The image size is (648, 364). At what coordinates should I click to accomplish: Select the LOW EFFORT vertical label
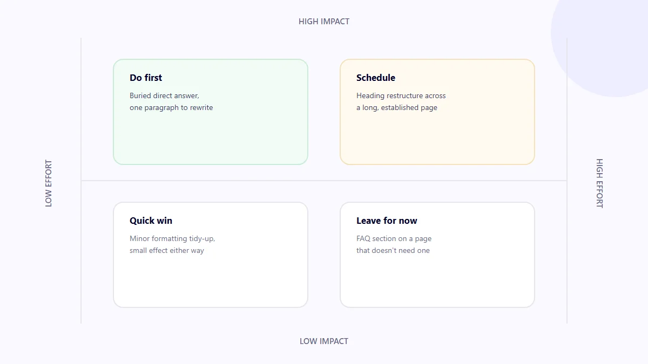(49, 183)
